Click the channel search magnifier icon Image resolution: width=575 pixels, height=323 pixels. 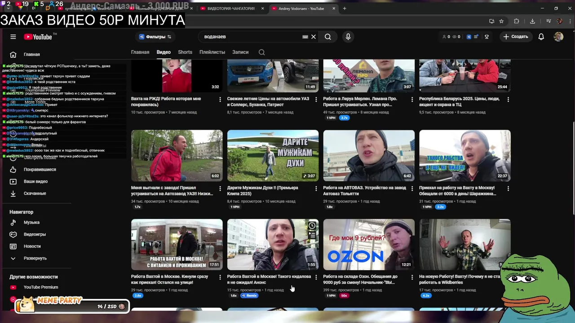[262, 52]
